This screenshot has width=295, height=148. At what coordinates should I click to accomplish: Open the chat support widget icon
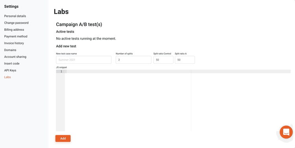pos(286,132)
